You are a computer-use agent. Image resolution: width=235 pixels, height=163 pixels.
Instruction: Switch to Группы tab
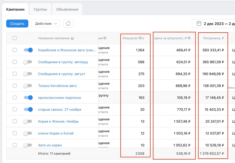pyautogui.click(x=40, y=9)
